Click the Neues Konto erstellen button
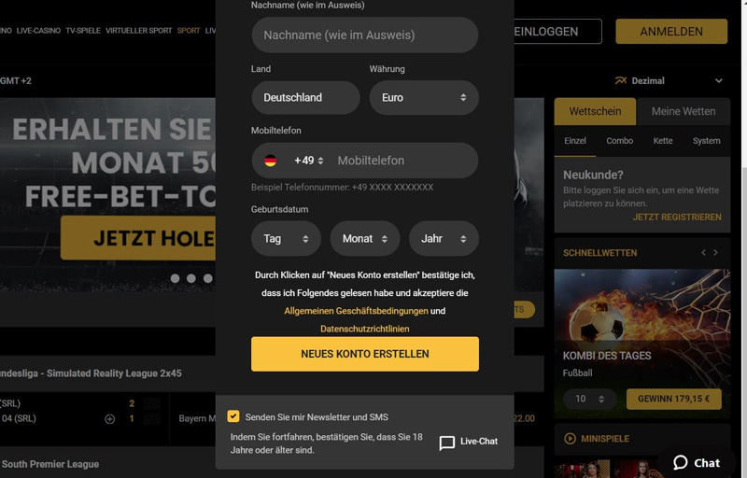 pos(365,354)
